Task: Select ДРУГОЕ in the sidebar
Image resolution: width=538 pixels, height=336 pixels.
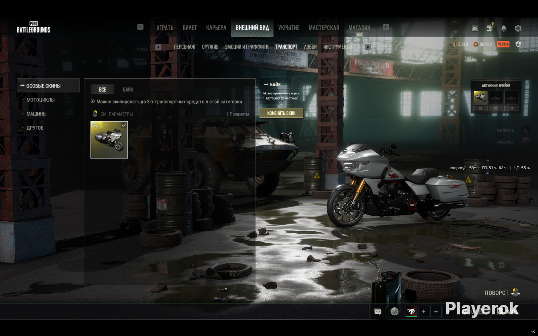Action: [35, 128]
